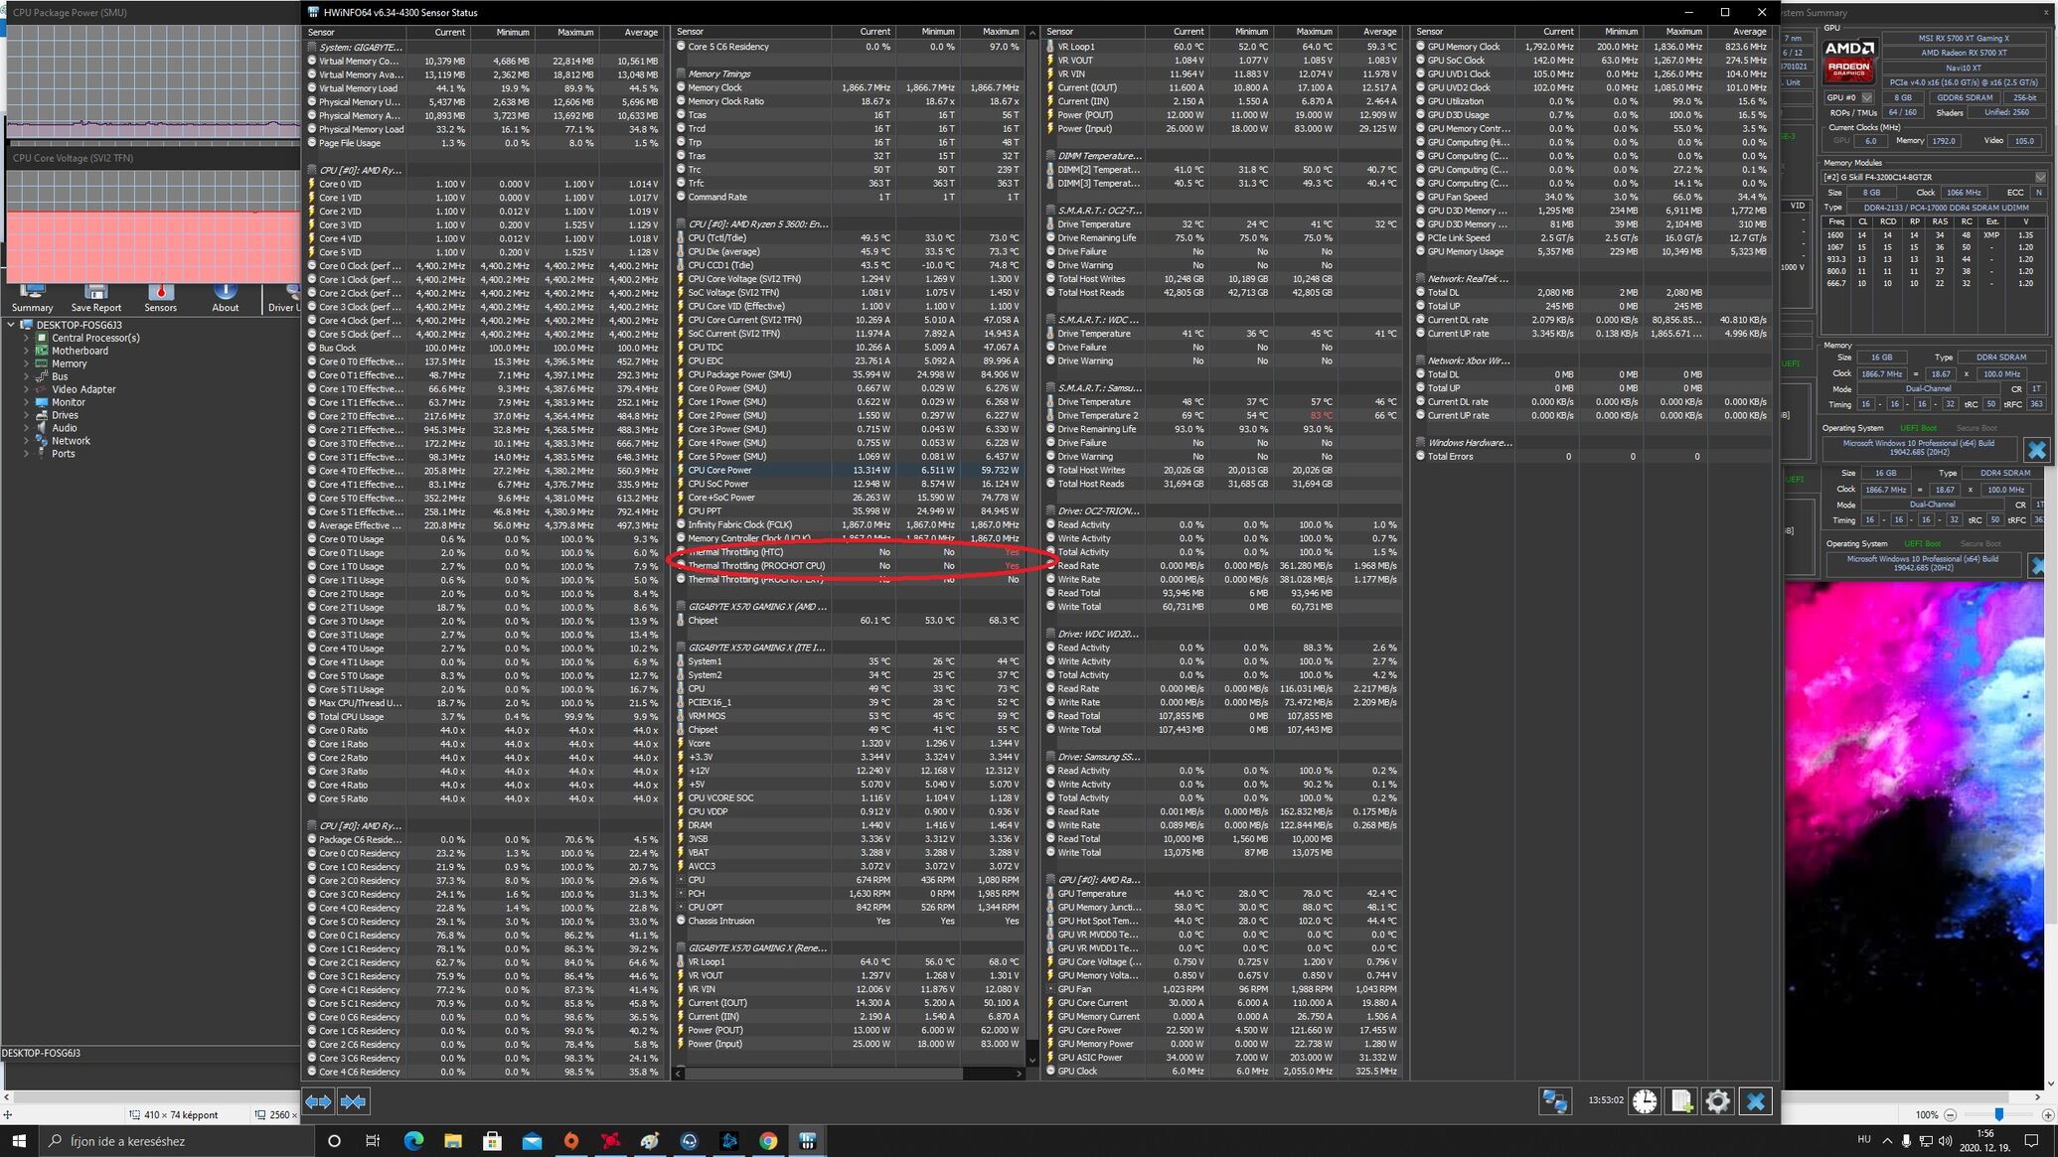Open sensor settings gear icon
This screenshot has width=2058, height=1157.
pos(1717,1101)
